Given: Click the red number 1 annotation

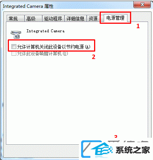Looking at the screenshot, I should point(138,26).
